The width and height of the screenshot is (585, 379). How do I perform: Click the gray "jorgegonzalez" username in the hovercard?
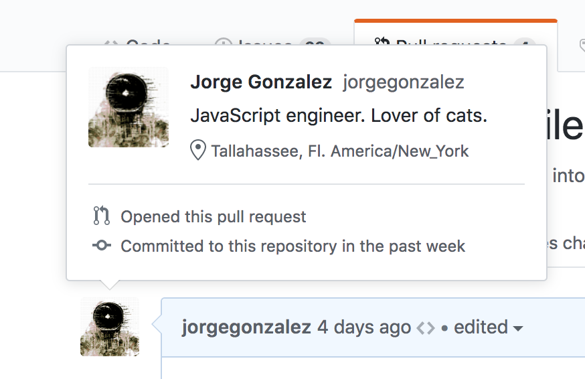point(404,82)
